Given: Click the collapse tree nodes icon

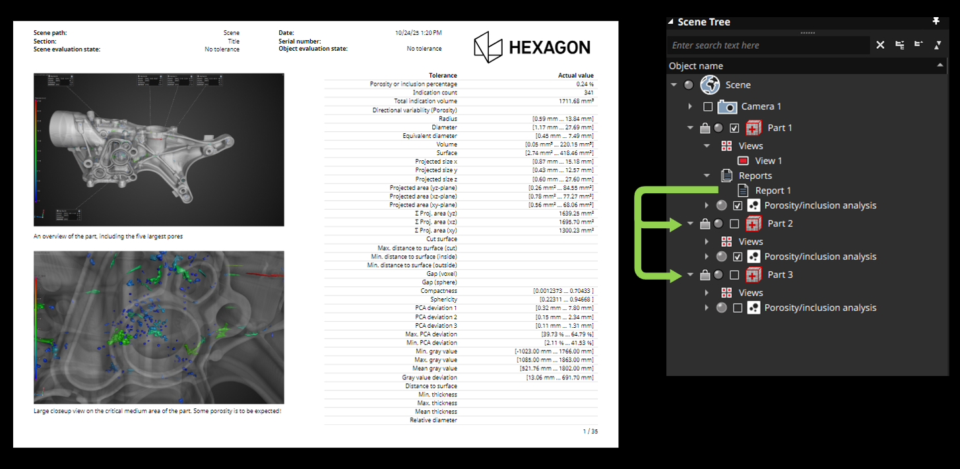Looking at the screenshot, I should point(918,45).
